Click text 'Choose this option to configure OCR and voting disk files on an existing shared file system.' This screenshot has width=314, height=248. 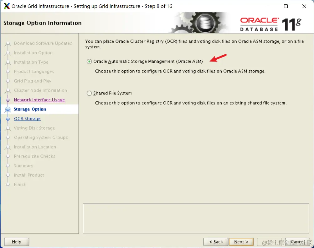[191, 103]
